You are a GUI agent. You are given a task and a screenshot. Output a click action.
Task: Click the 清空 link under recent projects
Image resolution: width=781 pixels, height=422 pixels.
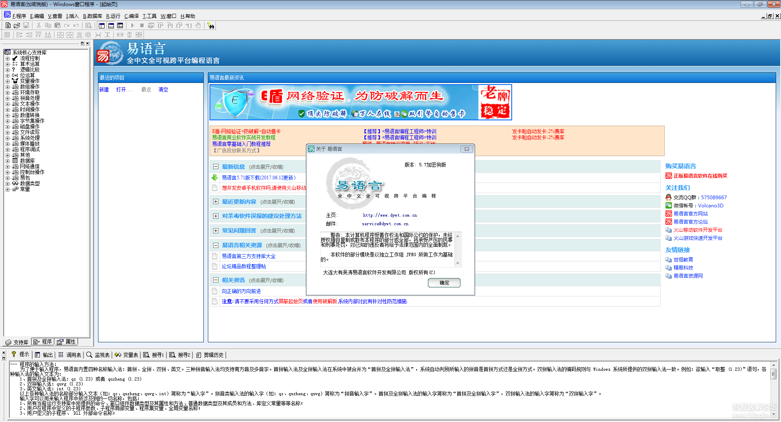[x=163, y=89]
